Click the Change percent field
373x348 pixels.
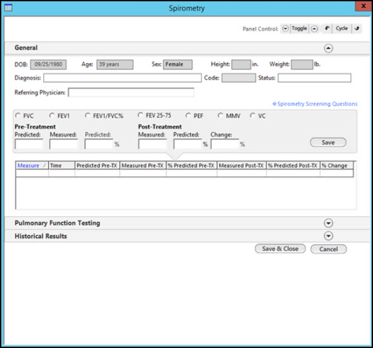pos(225,144)
